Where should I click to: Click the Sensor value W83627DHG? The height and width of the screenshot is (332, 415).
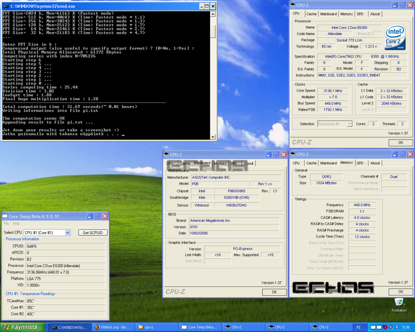(x=236, y=205)
